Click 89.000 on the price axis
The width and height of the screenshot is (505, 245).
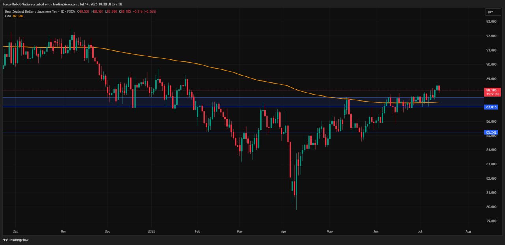click(491, 78)
